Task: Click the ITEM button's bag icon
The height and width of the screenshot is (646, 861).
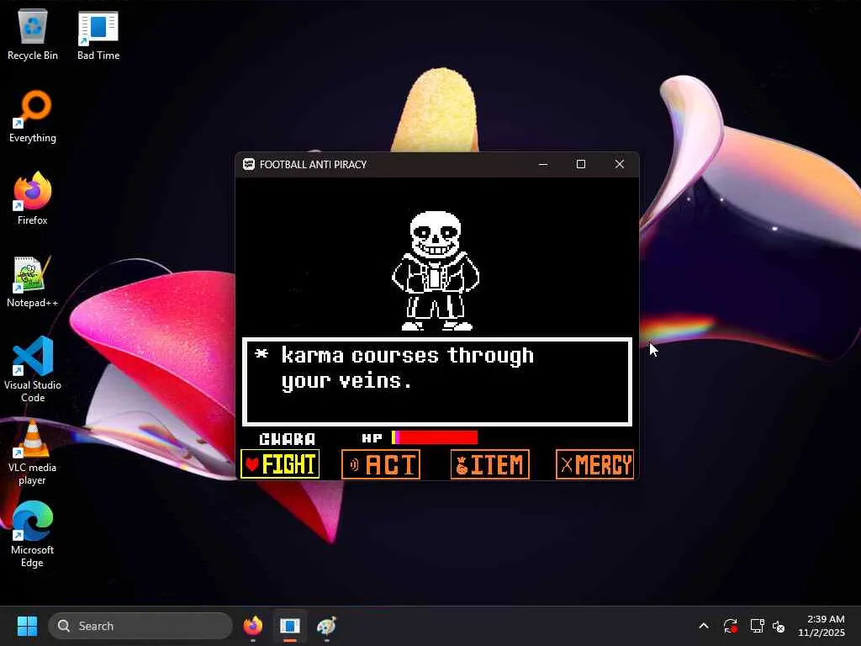Action: click(462, 465)
